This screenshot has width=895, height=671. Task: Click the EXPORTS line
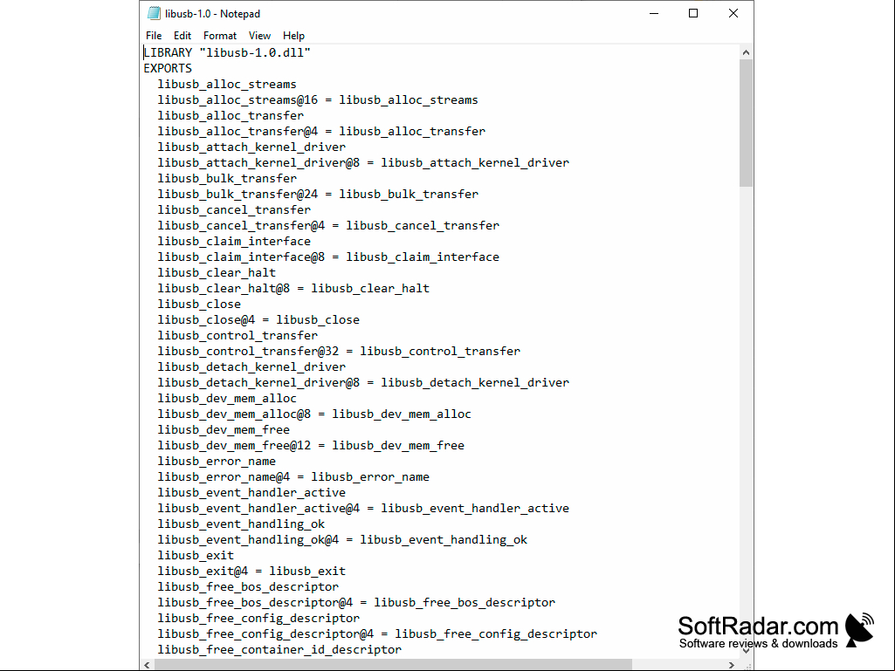tap(168, 68)
